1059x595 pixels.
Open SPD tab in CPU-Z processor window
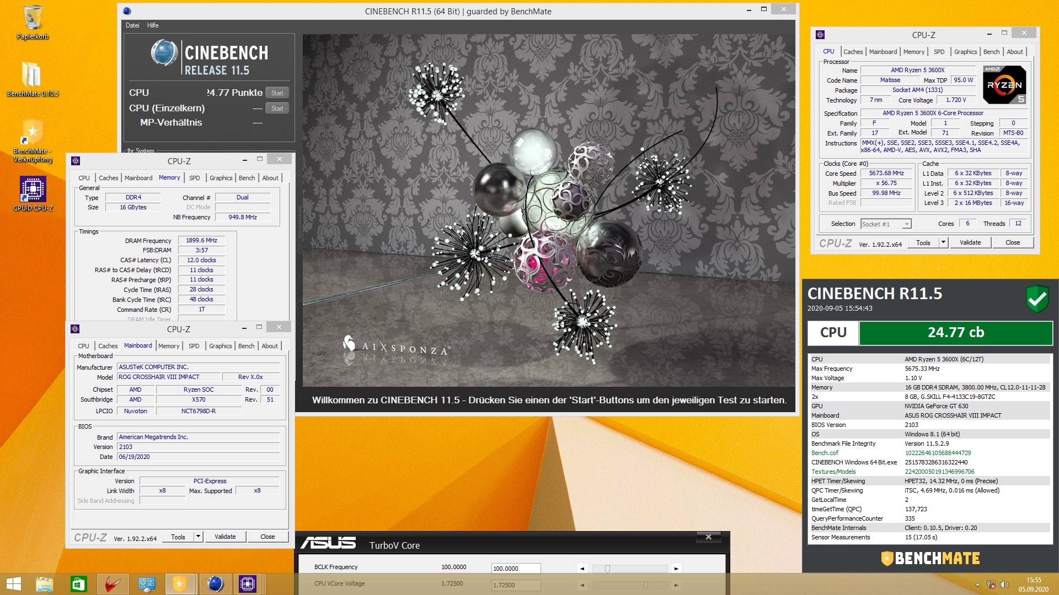939,52
